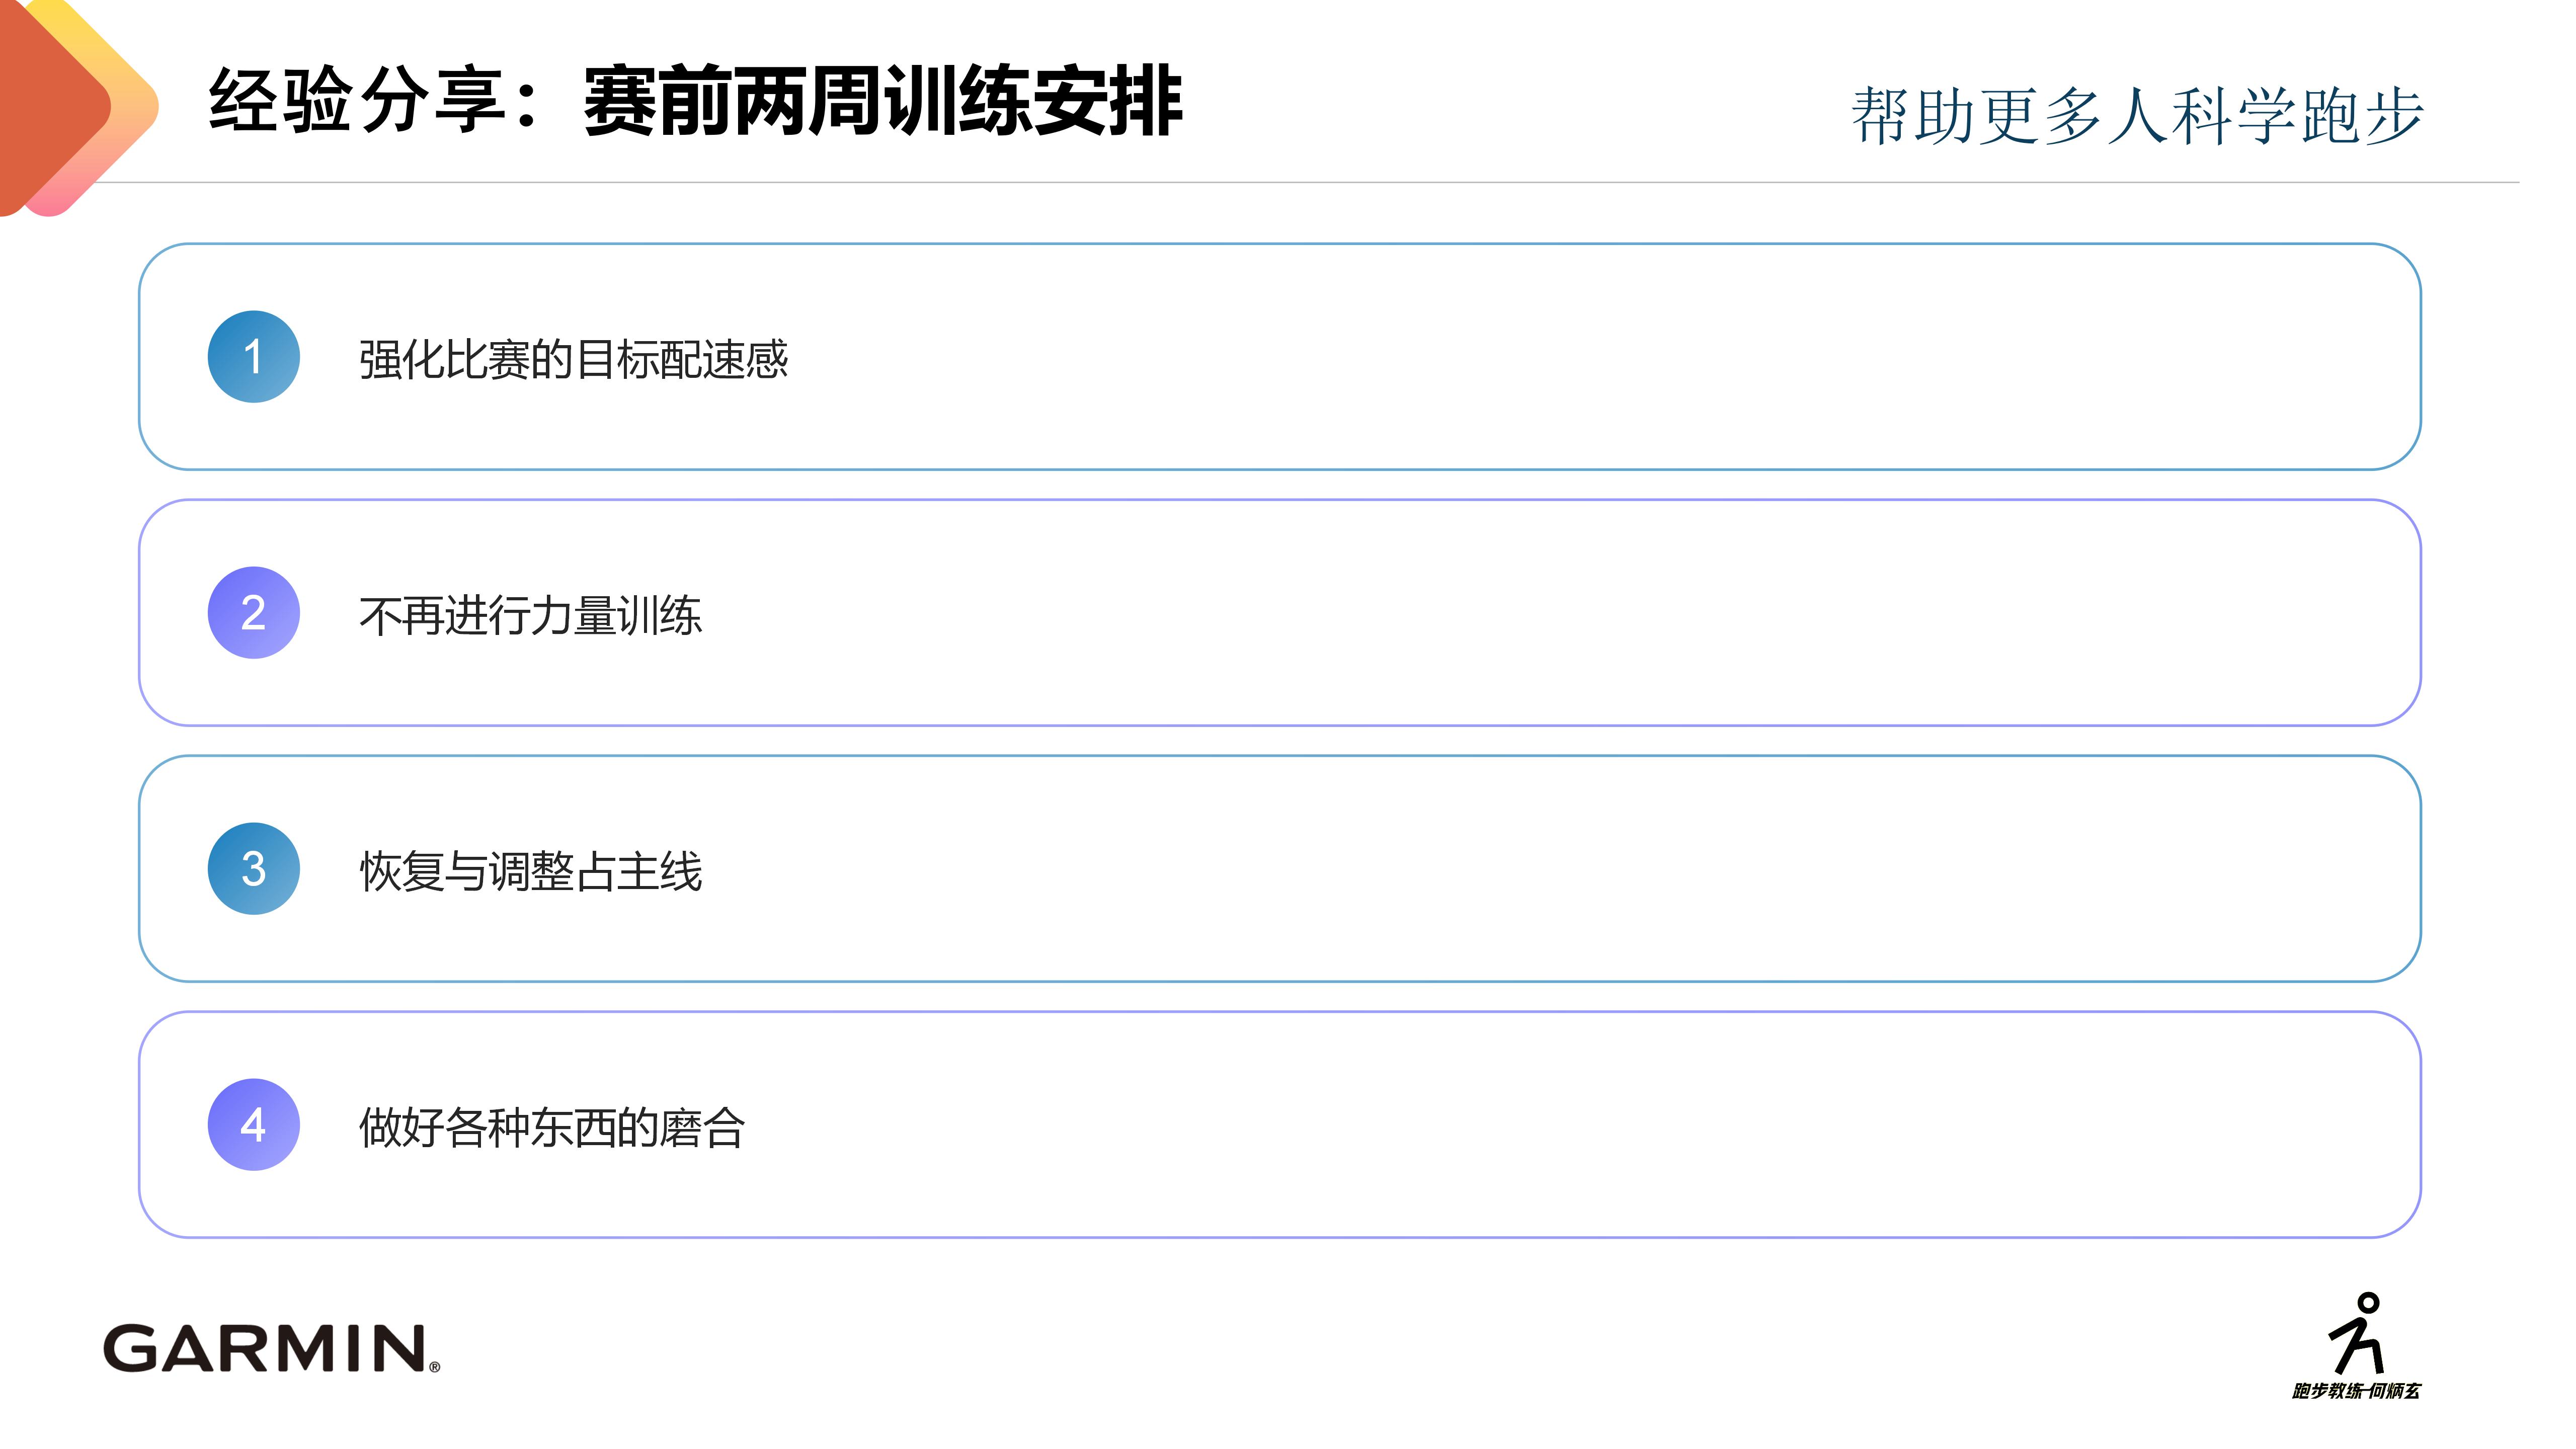Click empty area inside third rounded box
2576x1449 pixels.
[1500, 869]
